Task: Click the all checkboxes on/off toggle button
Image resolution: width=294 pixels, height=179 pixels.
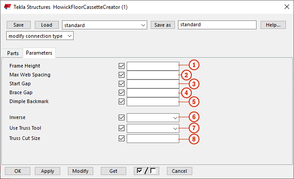Action: point(146,171)
